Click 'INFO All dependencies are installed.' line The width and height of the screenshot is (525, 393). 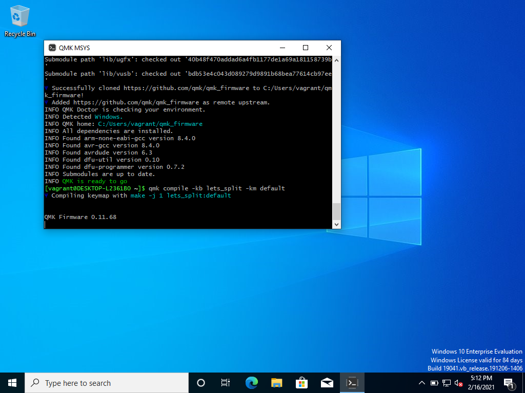tap(109, 131)
